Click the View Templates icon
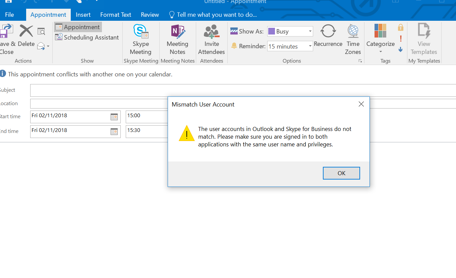This screenshot has height=278, width=456. (x=424, y=30)
